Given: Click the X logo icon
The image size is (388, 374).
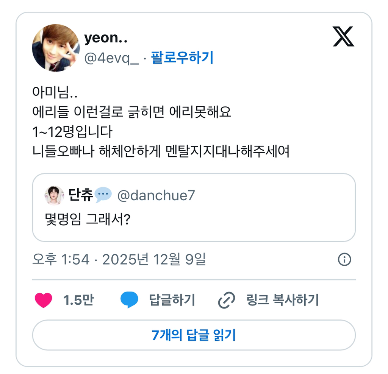Looking at the screenshot, I should pos(343,36).
